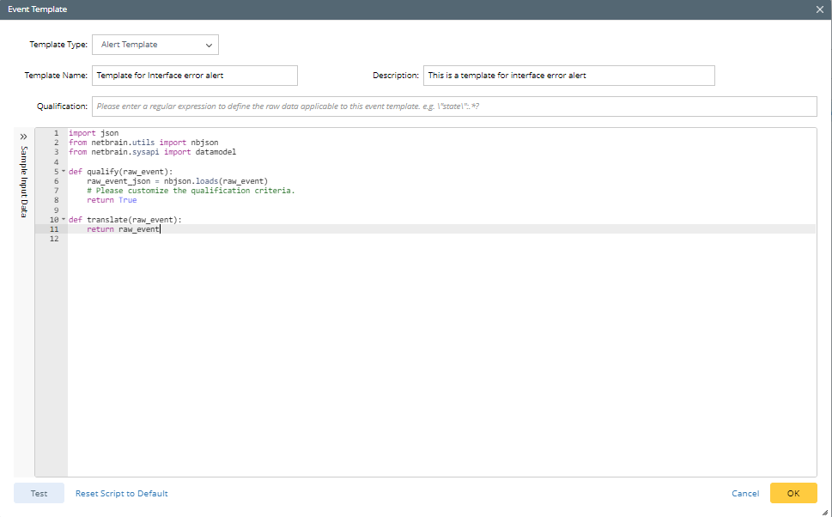Click the Template Name input field
Image resolution: width=832 pixels, height=517 pixels.
(x=194, y=76)
